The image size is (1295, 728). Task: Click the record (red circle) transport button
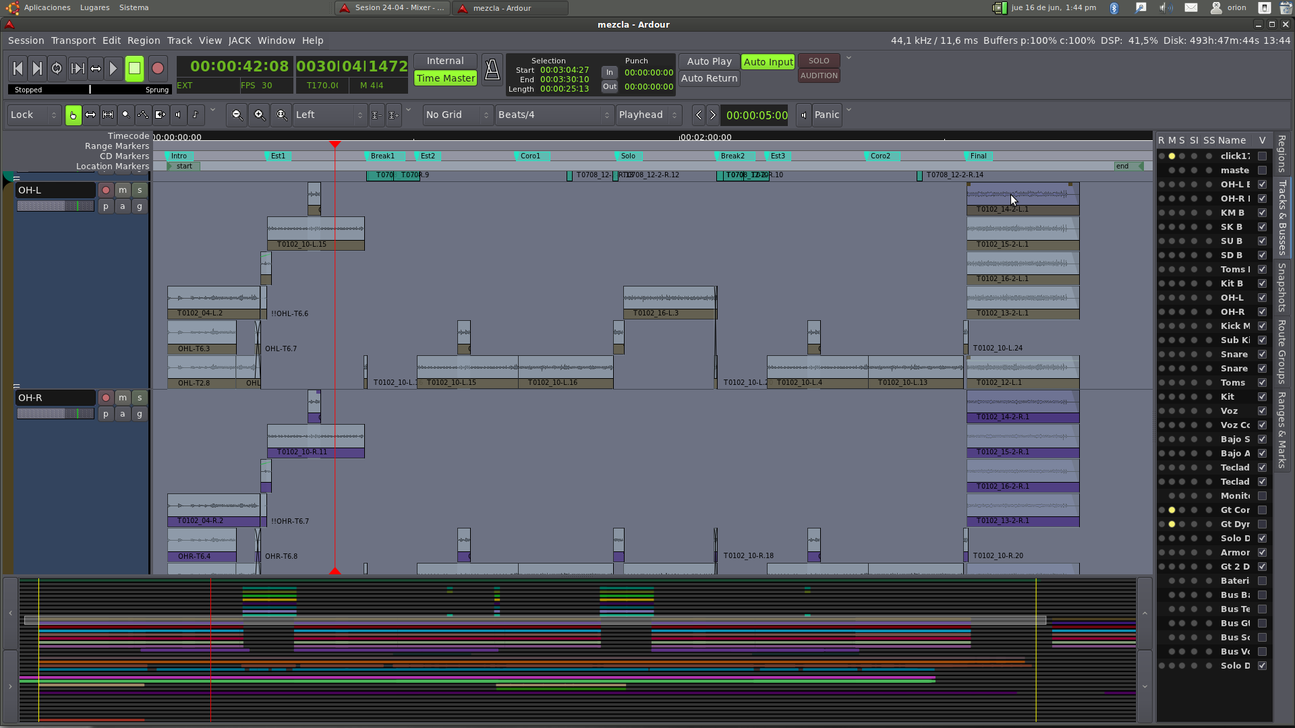(157, 68)
